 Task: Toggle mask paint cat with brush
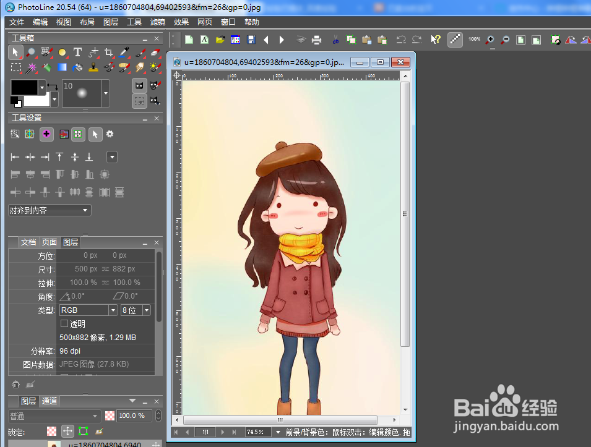click(155, 85)
